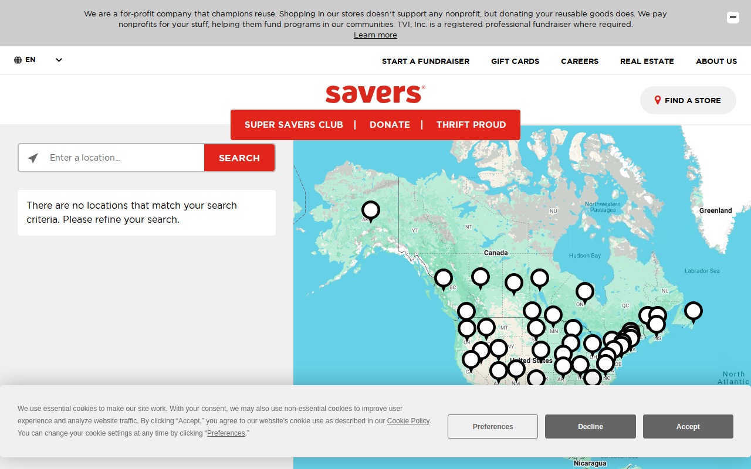
Task: Focus the Enter a location field
Action: (124, 158)
